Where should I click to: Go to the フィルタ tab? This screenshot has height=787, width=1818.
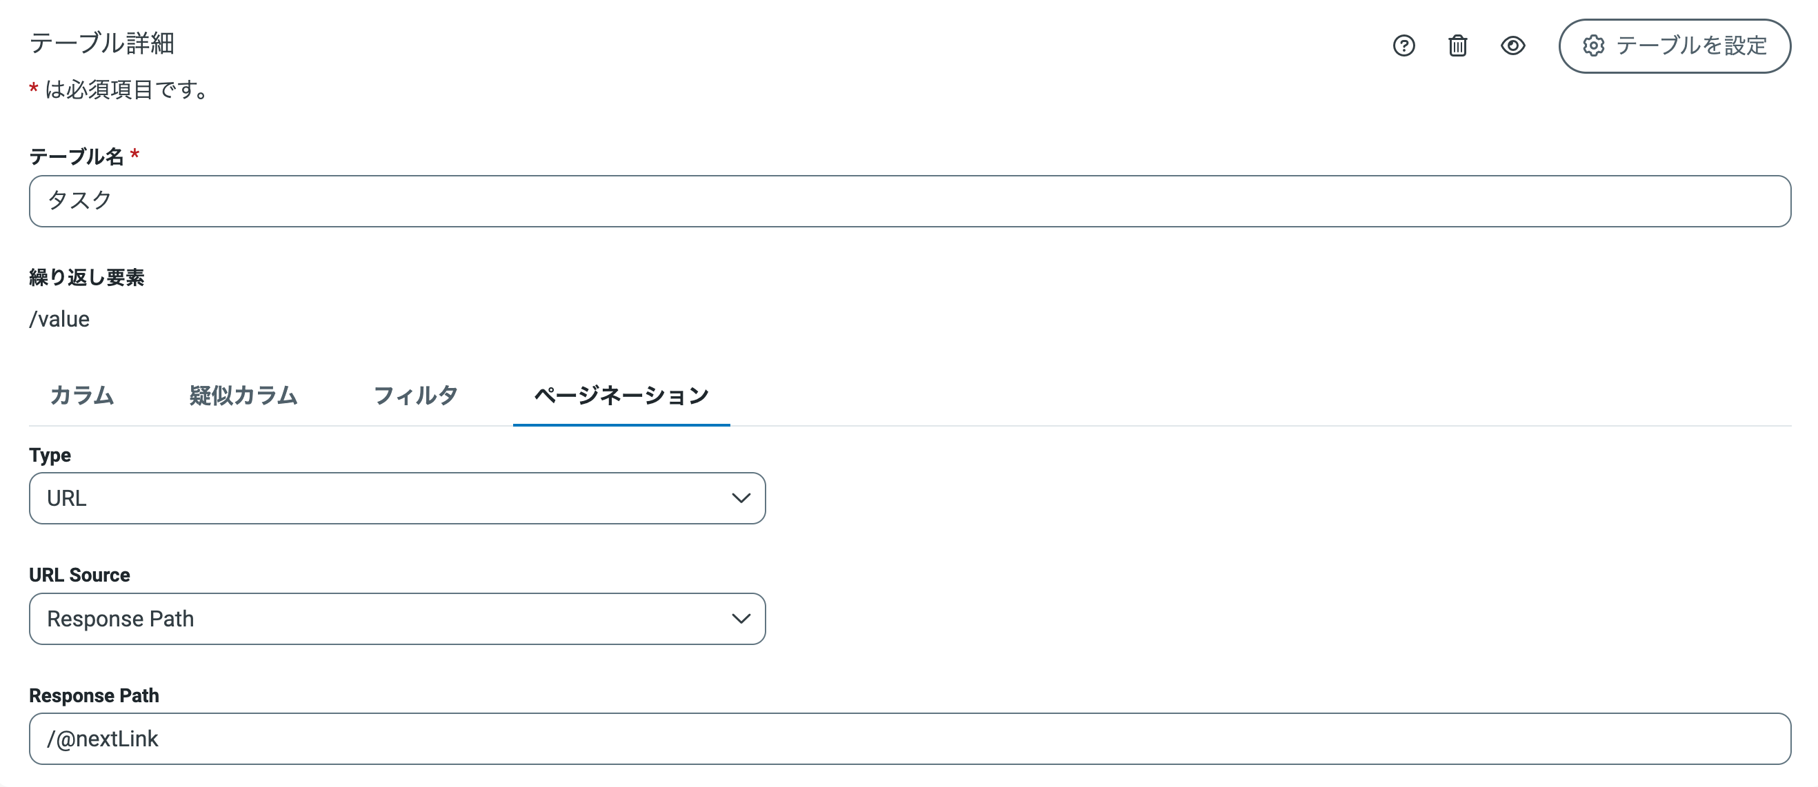click(x=416, y=396)
